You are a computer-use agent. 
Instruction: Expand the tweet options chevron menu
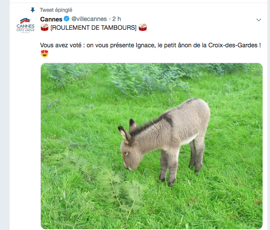pos(259,20)
